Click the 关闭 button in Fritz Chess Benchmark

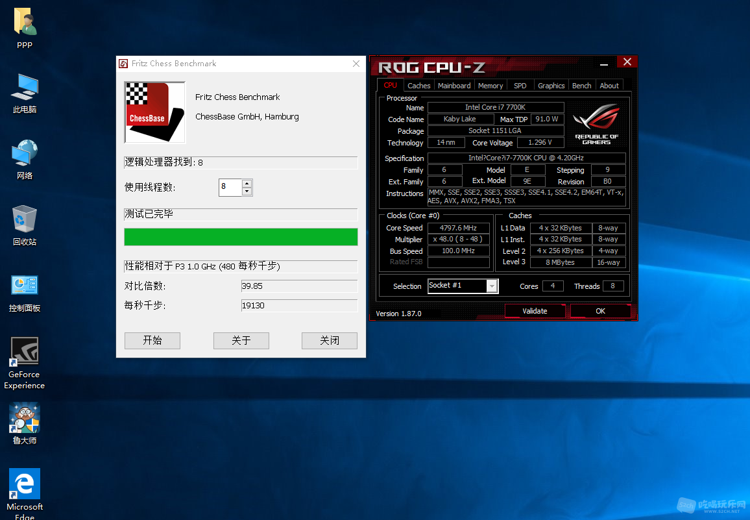tap(330, 340)
